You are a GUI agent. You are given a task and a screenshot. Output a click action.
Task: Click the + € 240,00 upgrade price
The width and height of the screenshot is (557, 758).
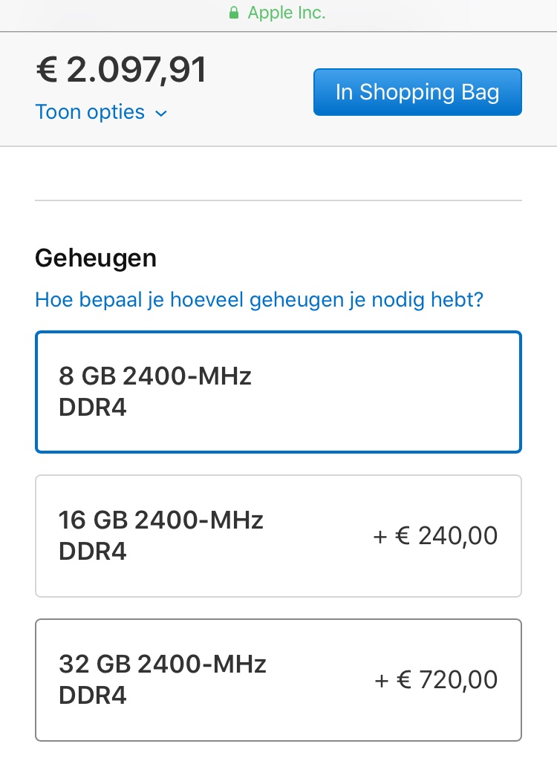coord(435,535)
